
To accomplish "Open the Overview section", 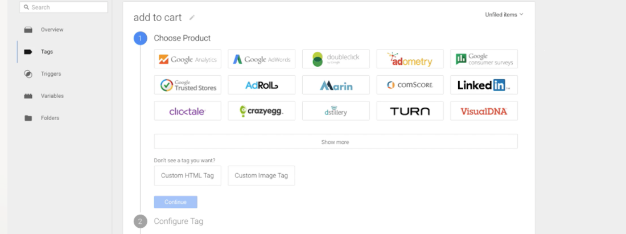I will click(x=52, y=30).
